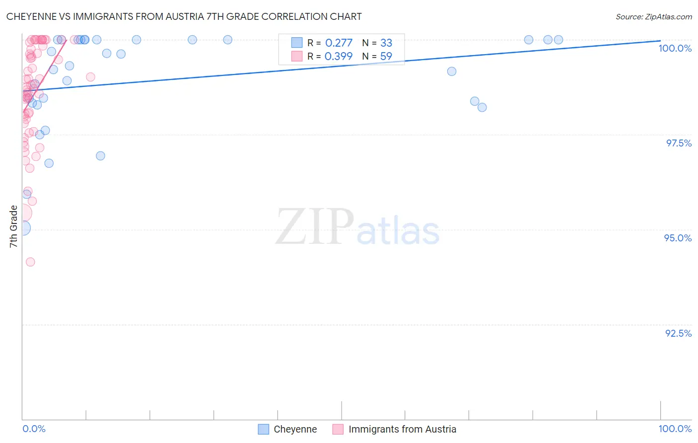Click the 100.0% y-axis tick label

click(x=675, y=48)
